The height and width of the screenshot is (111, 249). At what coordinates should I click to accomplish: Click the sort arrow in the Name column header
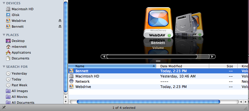[154, 66]
